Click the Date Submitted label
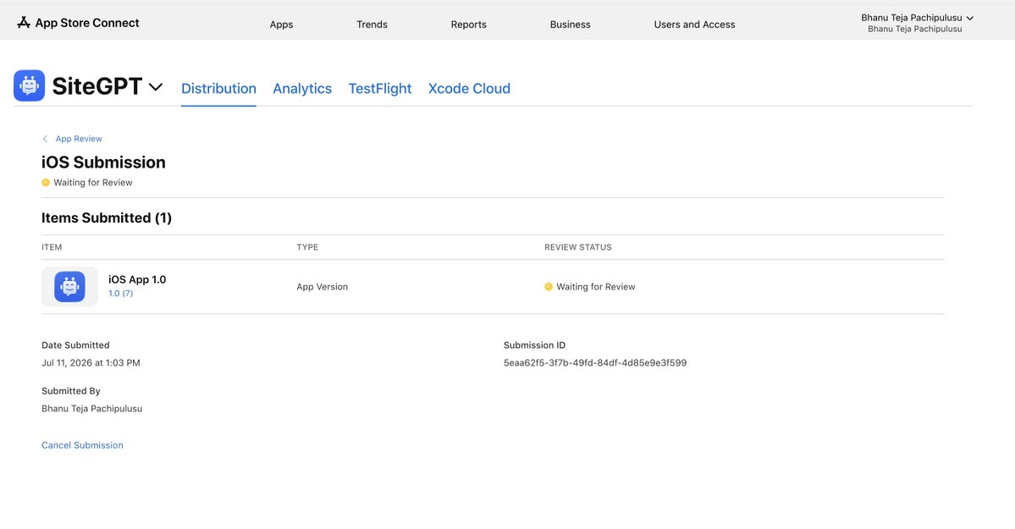This screenshot has width=1015, height=529. [x=75, y=345]
